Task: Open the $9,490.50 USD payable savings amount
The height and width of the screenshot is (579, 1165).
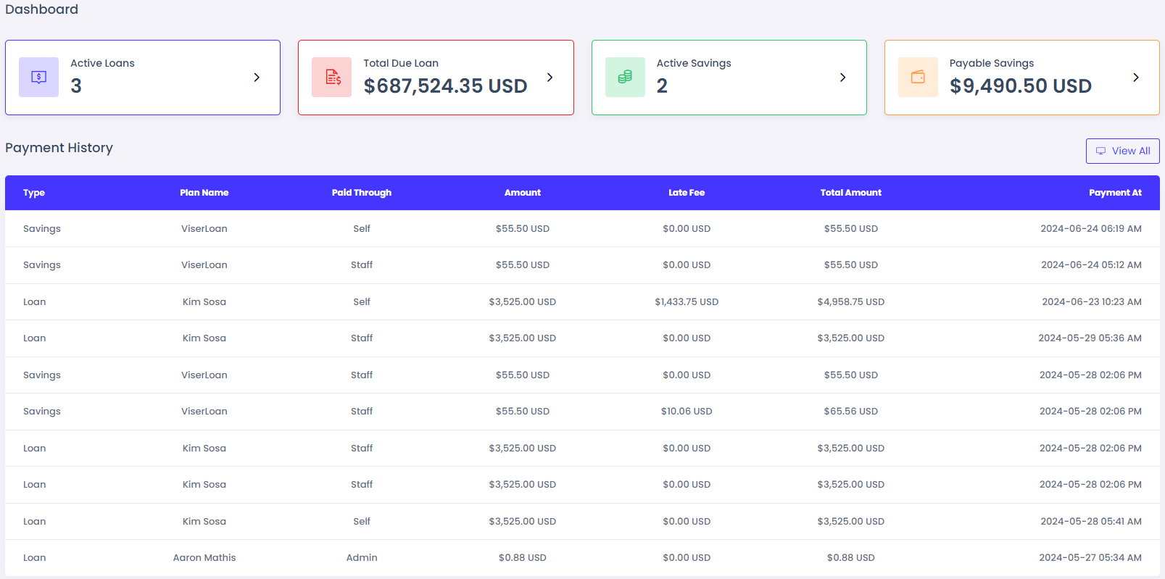Action: point(1020,86)
